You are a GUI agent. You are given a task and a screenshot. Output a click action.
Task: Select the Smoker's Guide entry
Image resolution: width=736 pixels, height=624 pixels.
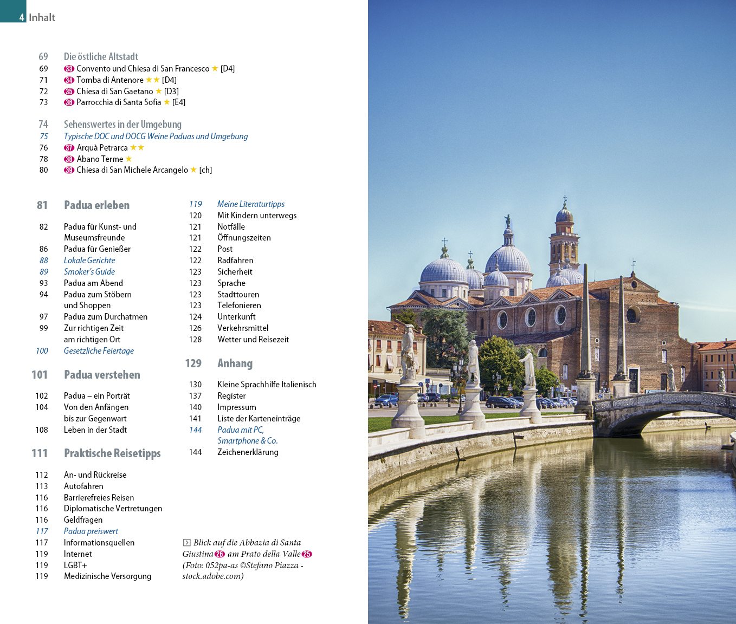point(89,272)
